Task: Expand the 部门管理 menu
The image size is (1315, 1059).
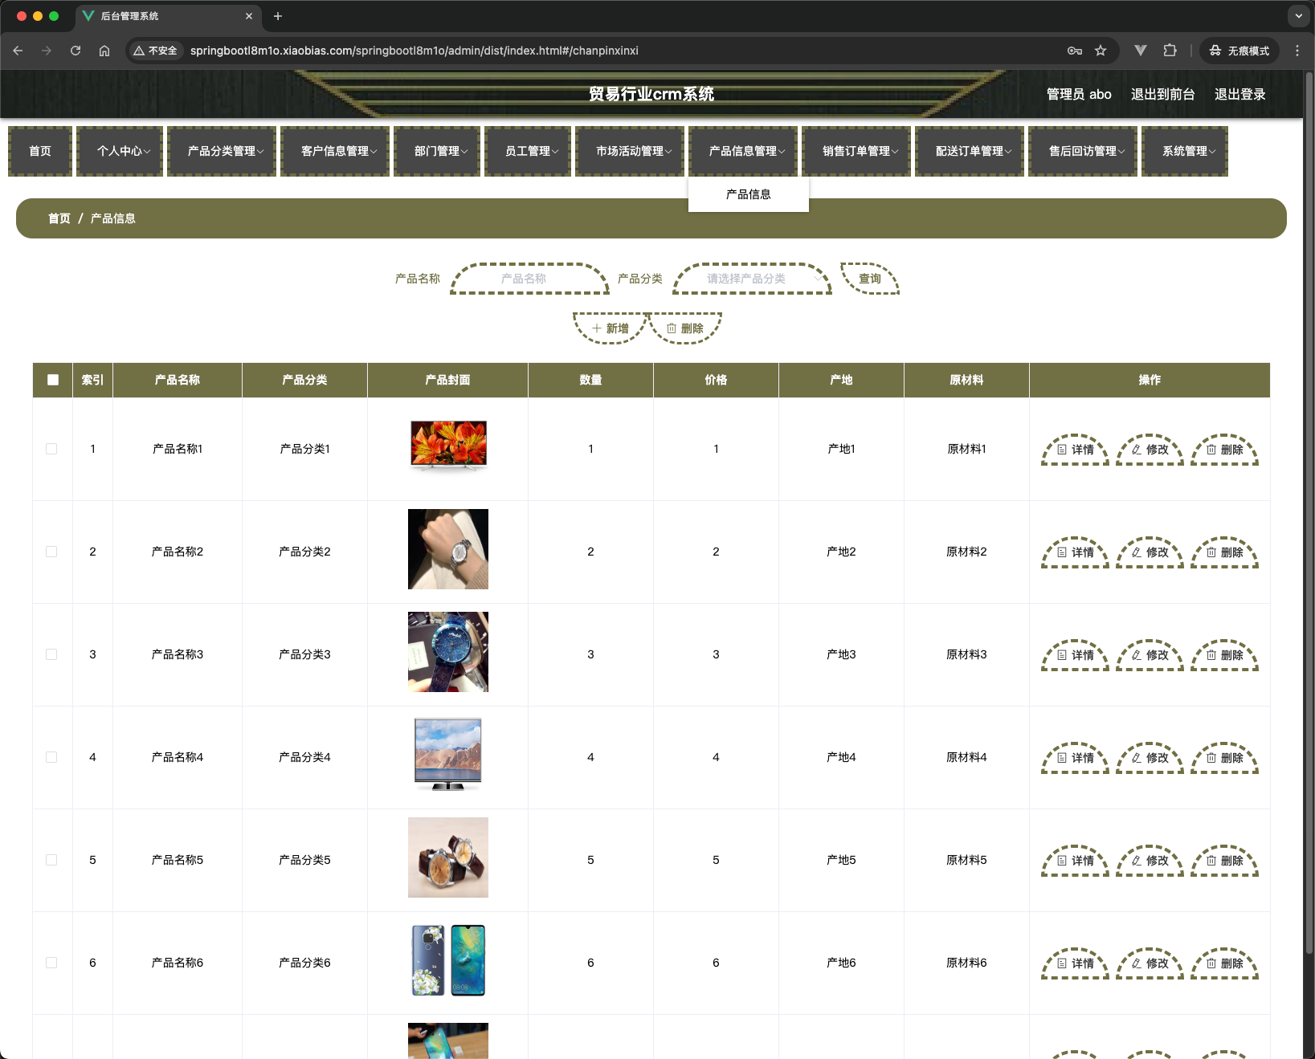Action: click(x=437, y=151)
